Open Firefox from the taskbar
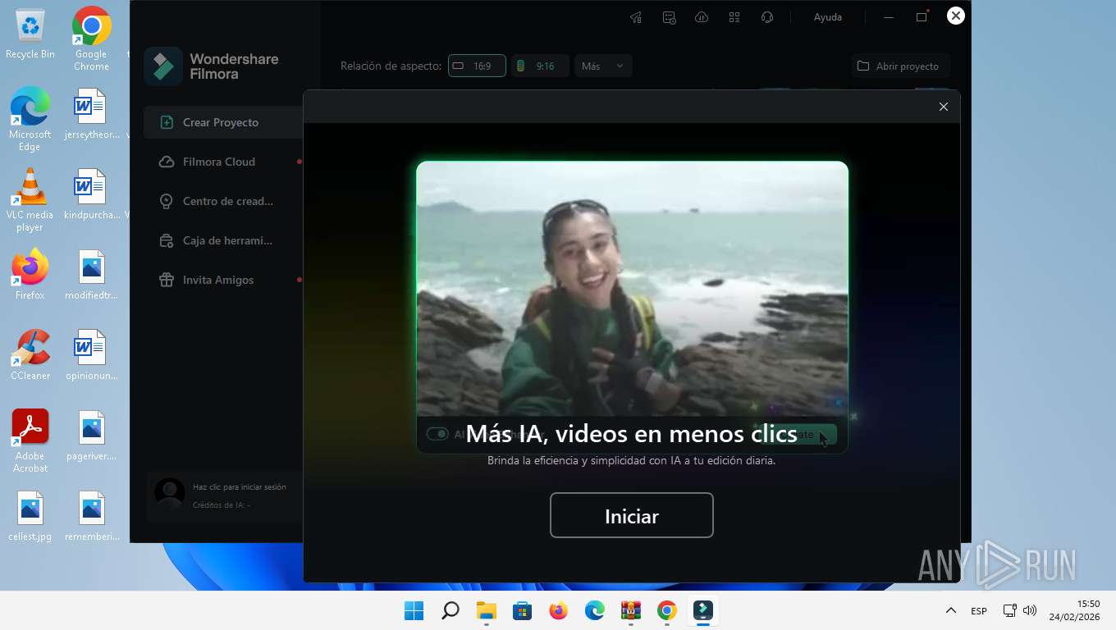 (x=559, y=610)
